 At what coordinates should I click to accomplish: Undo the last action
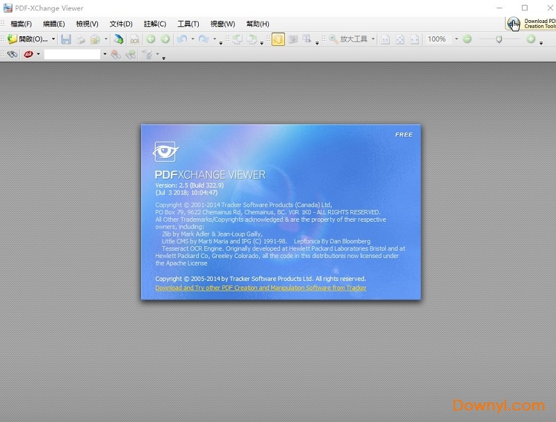(181, 39)
